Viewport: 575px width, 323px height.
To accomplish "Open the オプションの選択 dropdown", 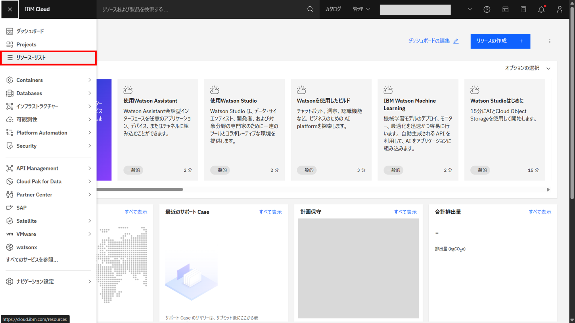I will (x=528, y=68).
